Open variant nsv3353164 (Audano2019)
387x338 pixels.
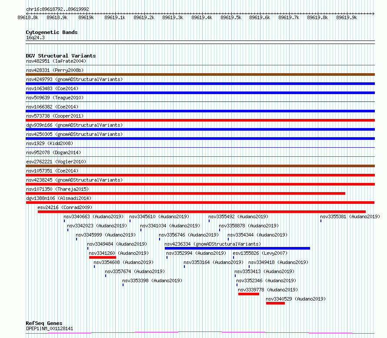point(214,262)
